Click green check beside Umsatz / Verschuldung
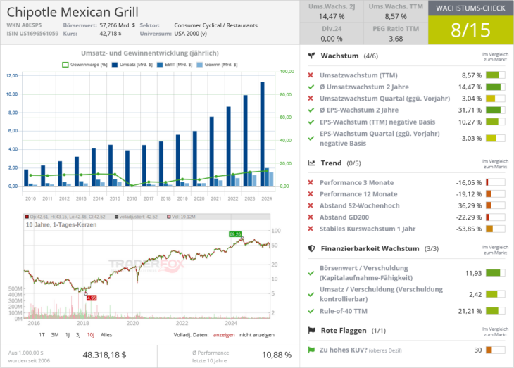 pos(311,294)
